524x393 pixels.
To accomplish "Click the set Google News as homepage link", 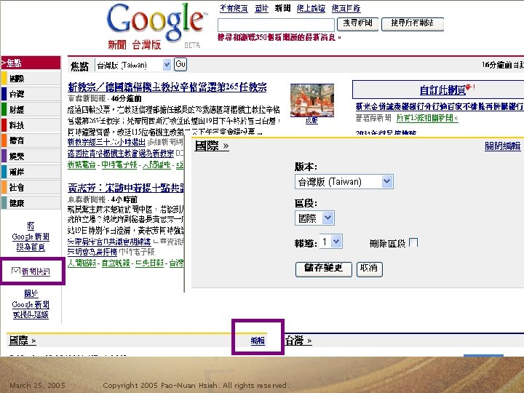I will (31, 237).
